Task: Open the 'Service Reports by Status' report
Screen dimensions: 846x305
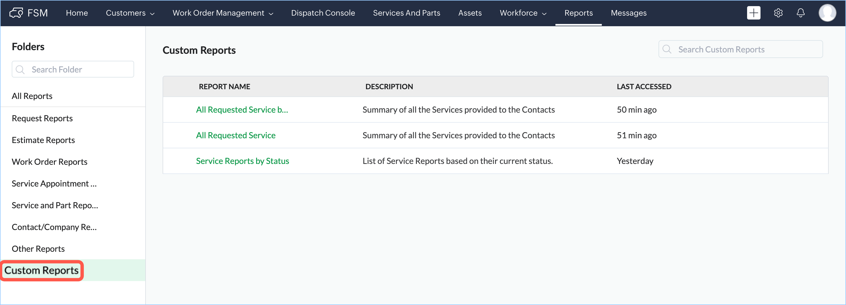Action: [x=242, y=161]
